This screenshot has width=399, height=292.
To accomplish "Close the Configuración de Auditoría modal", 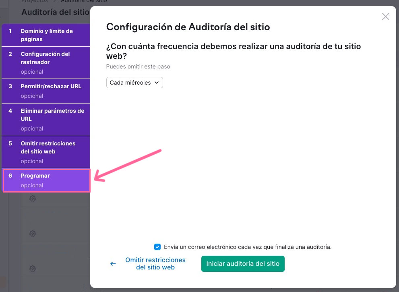I will [x=385, y=17].
